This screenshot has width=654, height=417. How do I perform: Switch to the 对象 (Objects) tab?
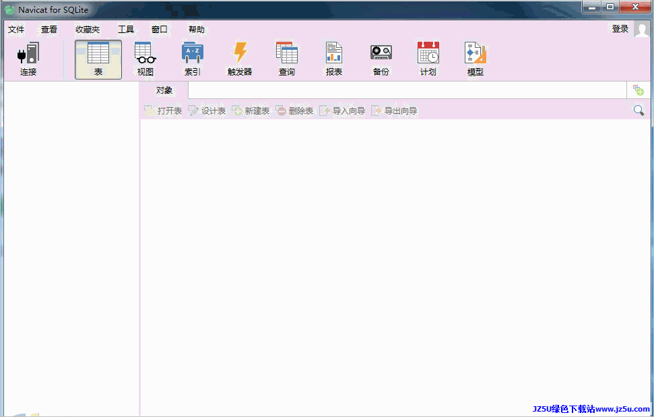pyautogui.click(x=164, y=90)
